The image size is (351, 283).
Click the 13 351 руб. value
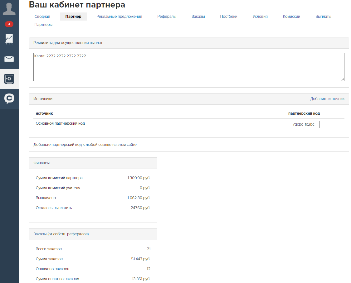coord(141,279)
